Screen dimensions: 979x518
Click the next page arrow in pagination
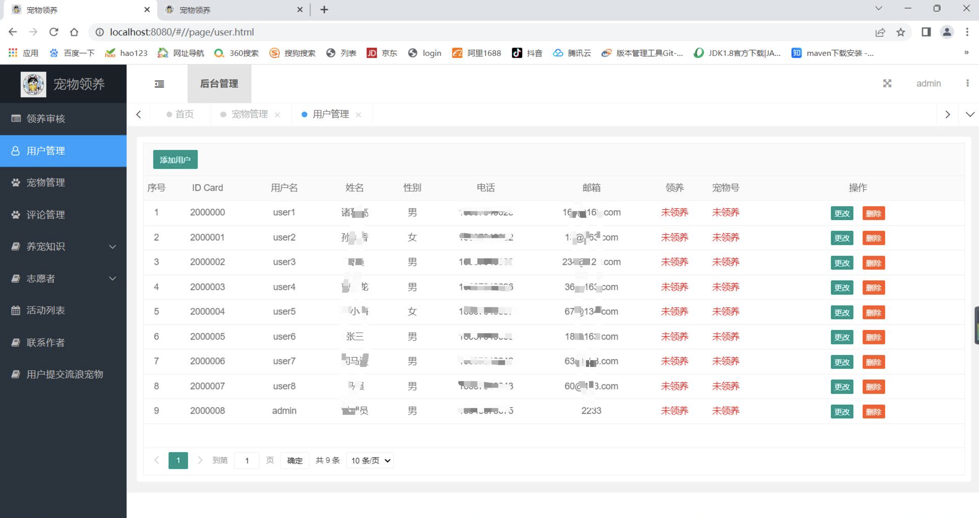click(200, 460)
